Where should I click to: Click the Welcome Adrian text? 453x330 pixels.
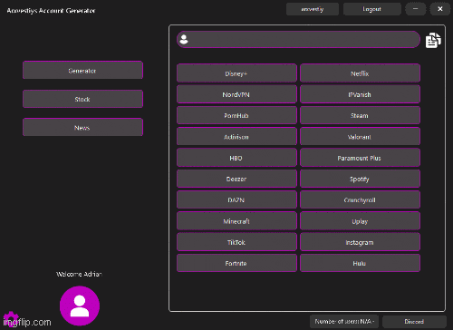click(x=79, y=274)
